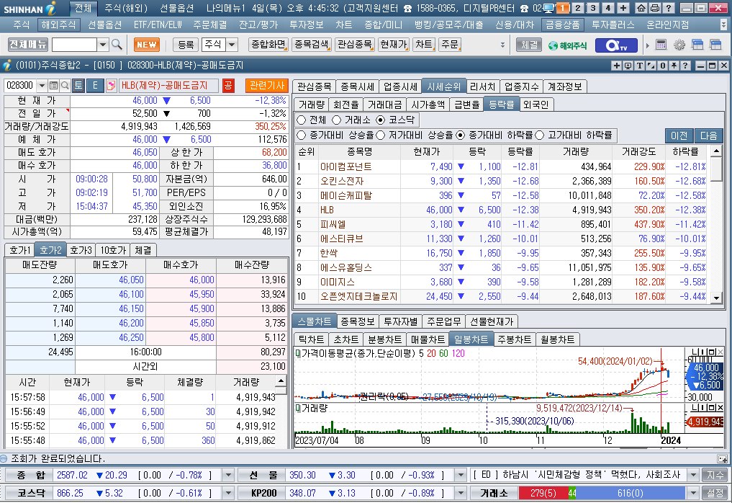The image size is (732, 503).
Task: Click the 체결 gray button
Action: pyautogui.click(x=529, y=45)
